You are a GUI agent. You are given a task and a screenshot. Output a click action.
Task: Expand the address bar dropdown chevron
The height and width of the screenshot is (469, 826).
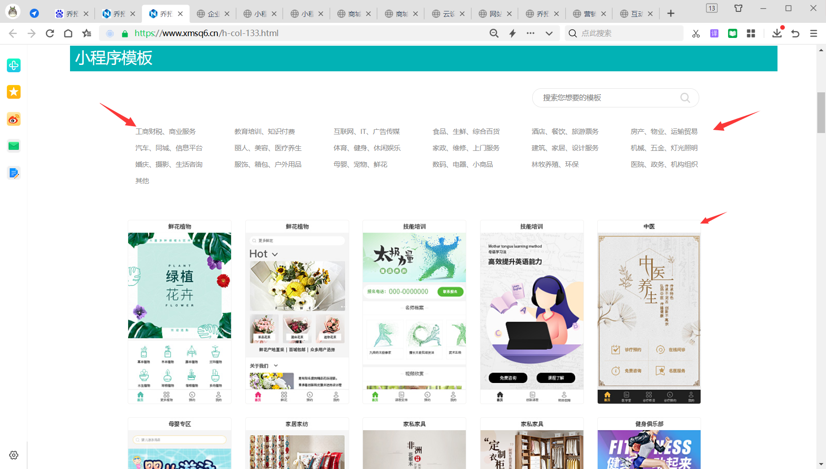pos(549,33)
